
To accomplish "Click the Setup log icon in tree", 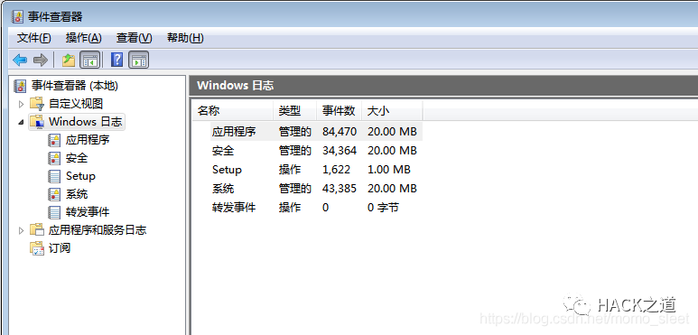I will pyautogui.click(x=54, y=176).
